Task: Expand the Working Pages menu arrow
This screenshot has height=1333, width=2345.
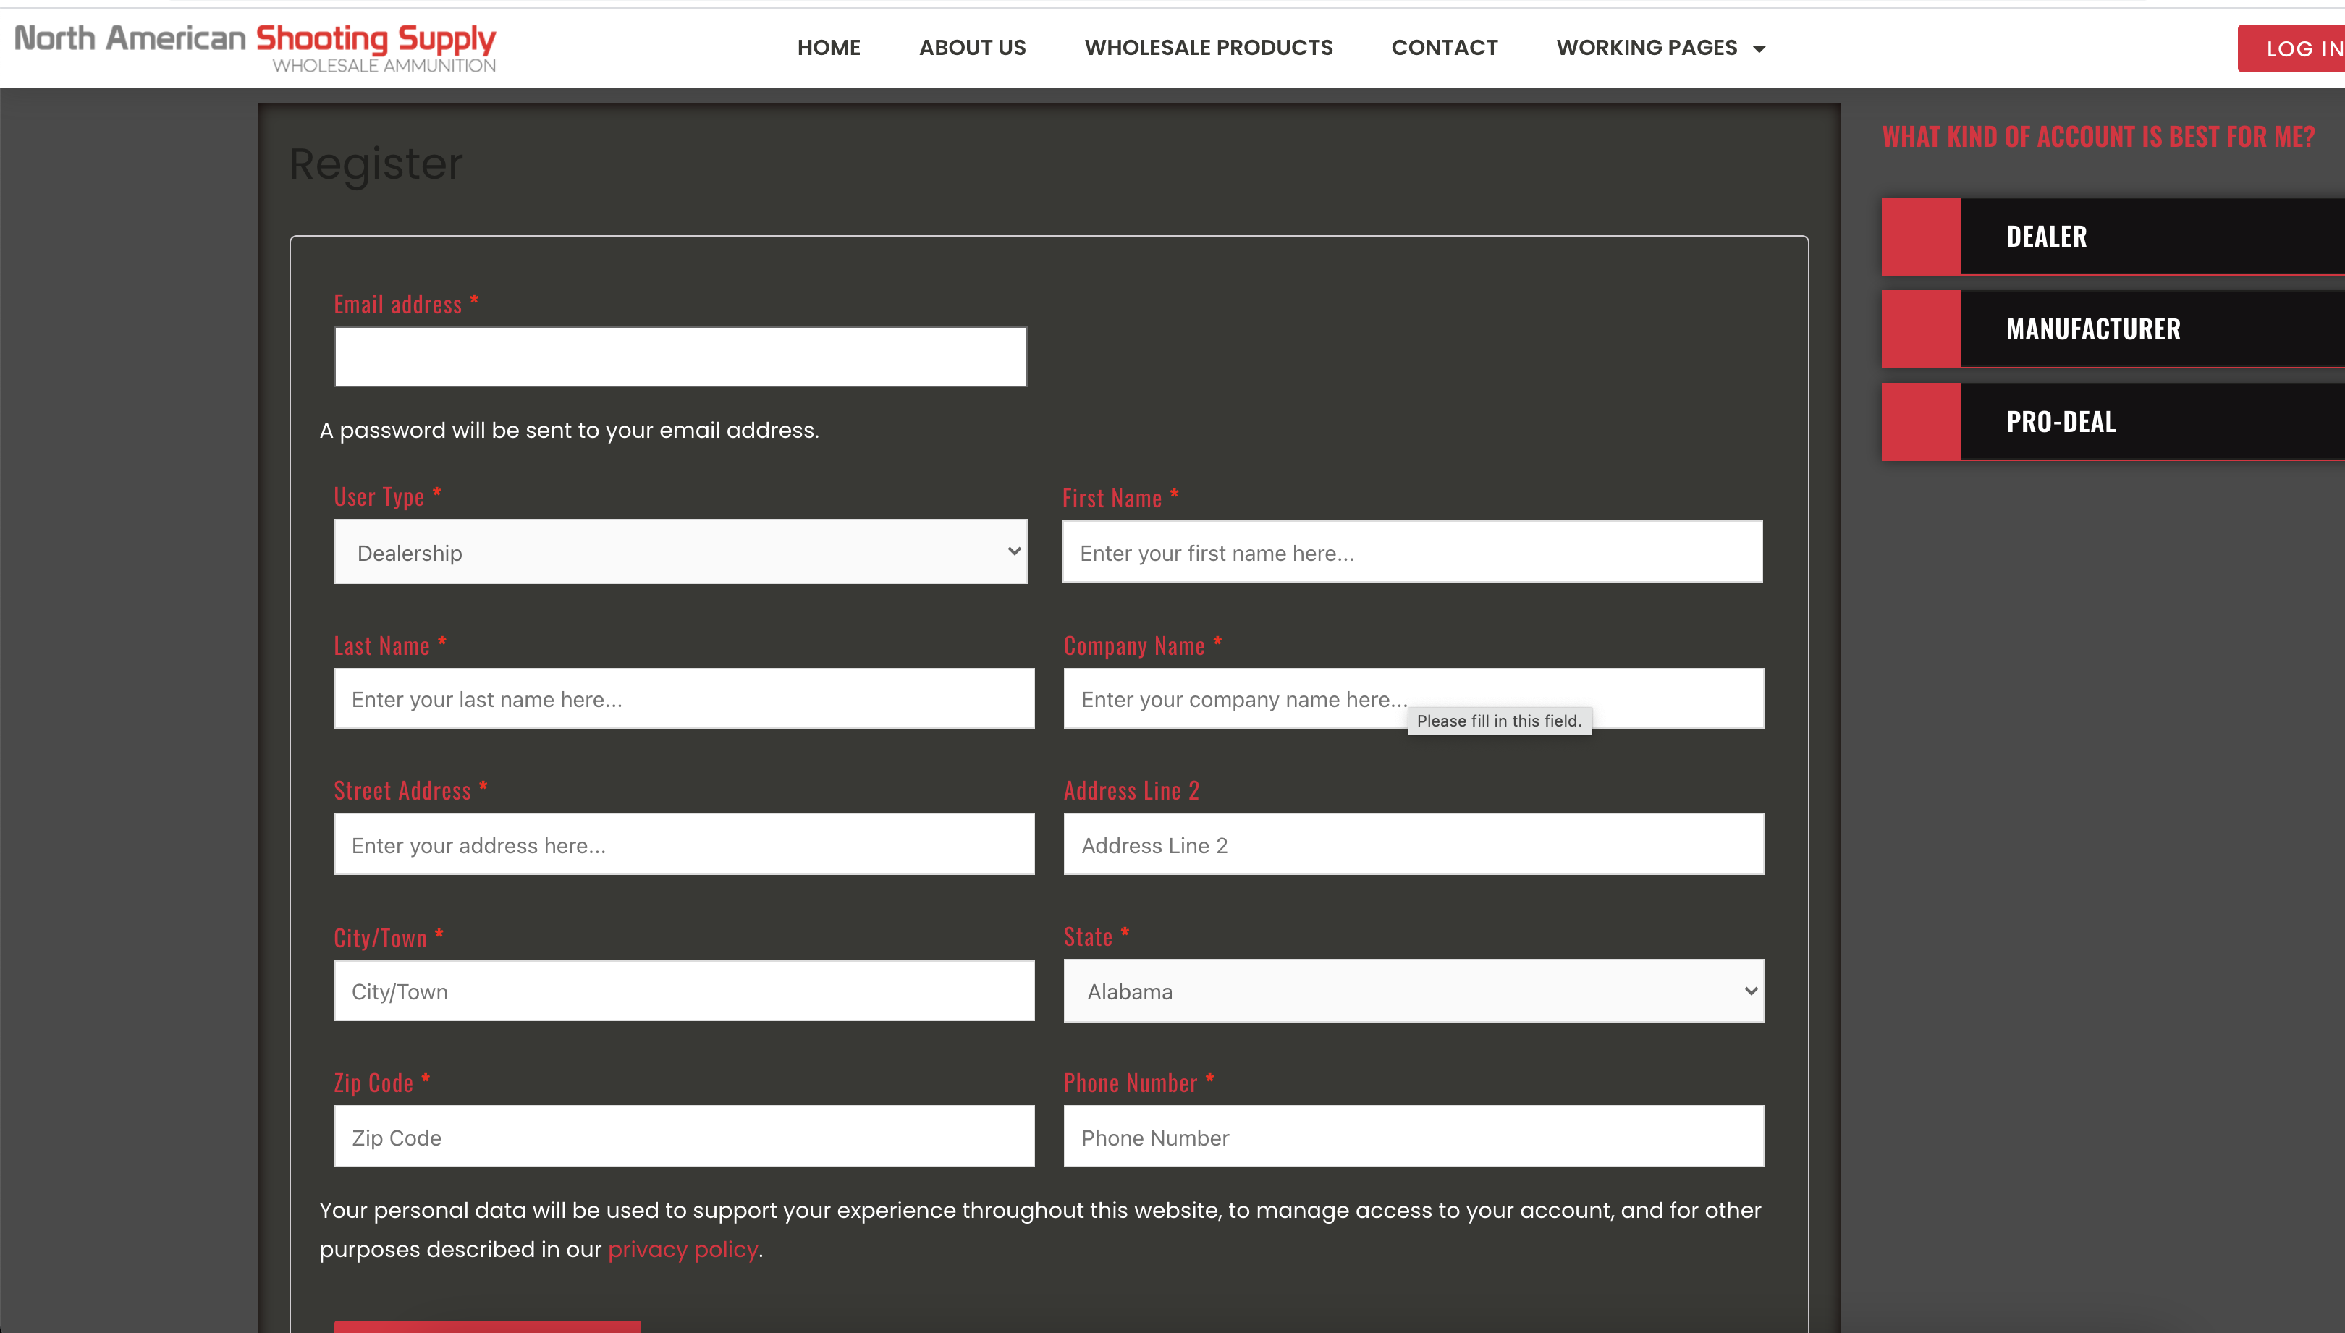Action: 1759,48
